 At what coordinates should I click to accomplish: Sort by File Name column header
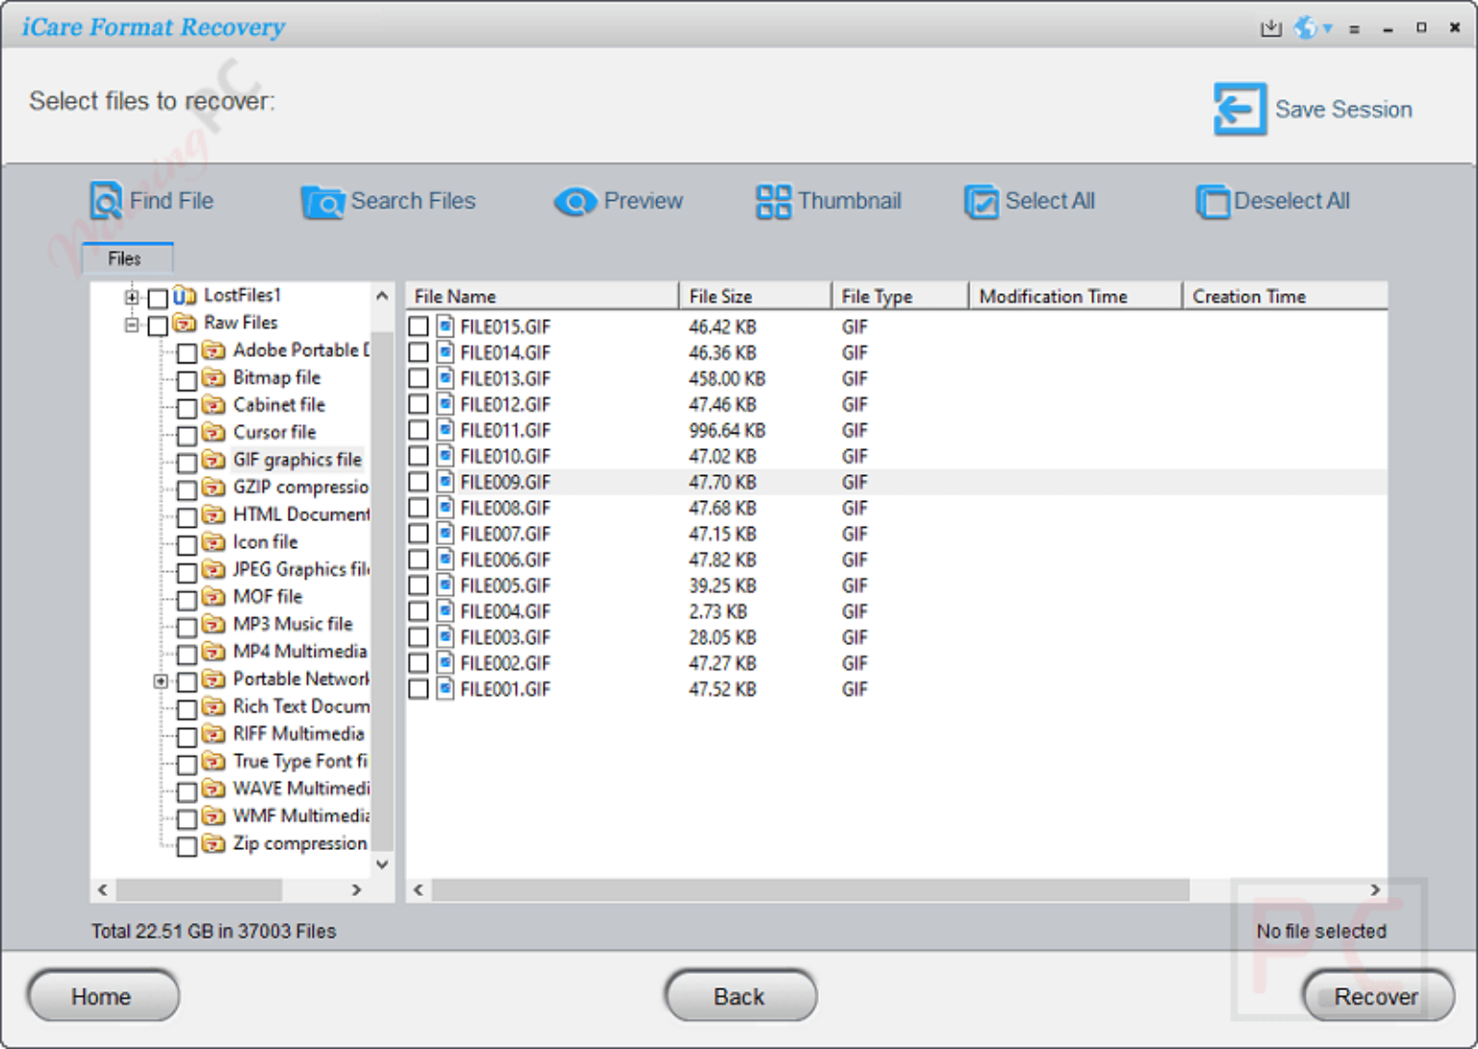pos(543,296)
